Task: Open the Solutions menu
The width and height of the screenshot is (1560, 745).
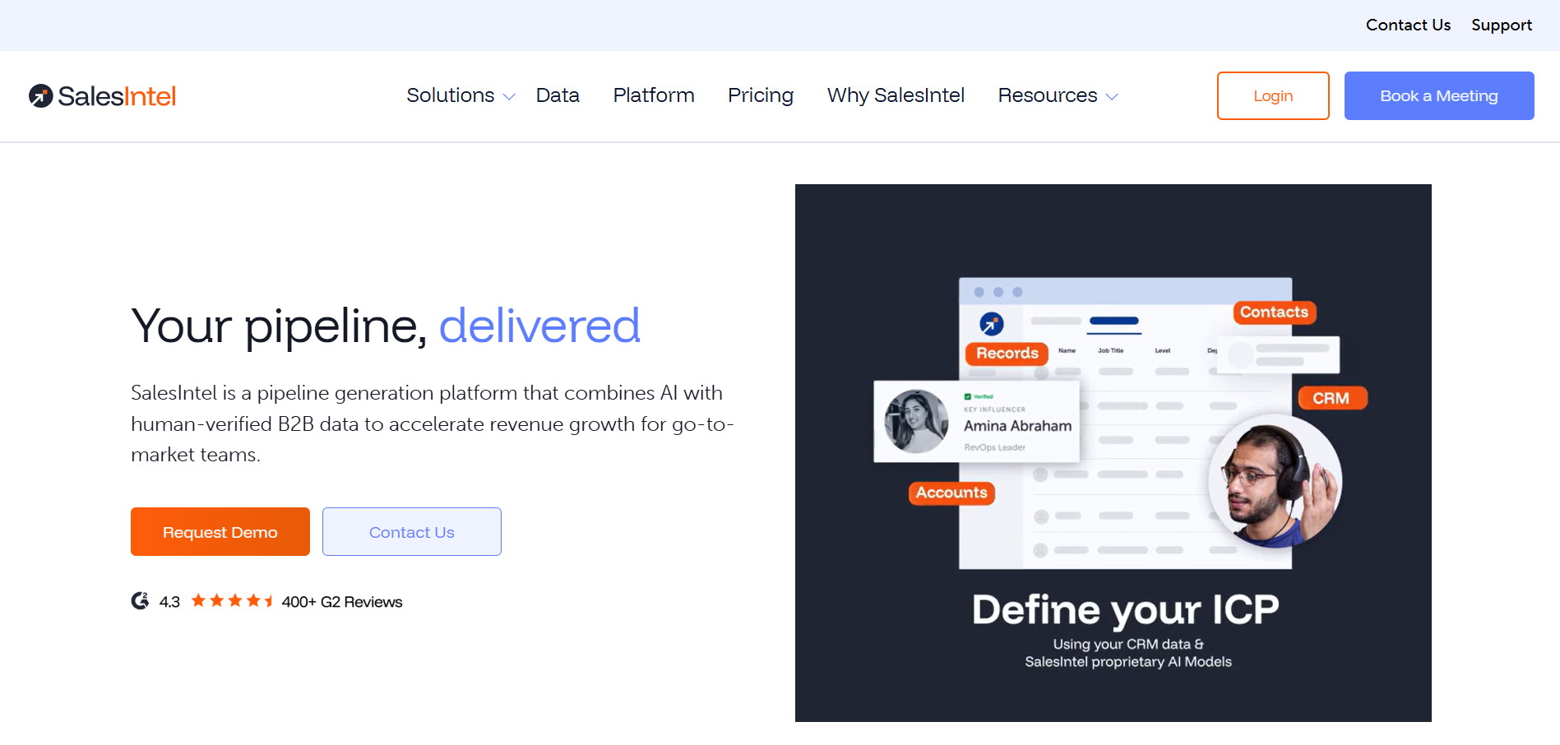Action: pyautogui.click(x=451, y=95)
